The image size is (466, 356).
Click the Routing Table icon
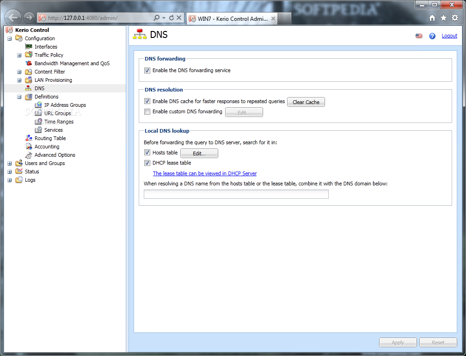[x=29, y=138]
